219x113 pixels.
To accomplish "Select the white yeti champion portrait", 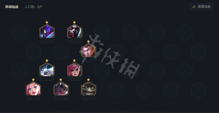I will pos(47,70).
